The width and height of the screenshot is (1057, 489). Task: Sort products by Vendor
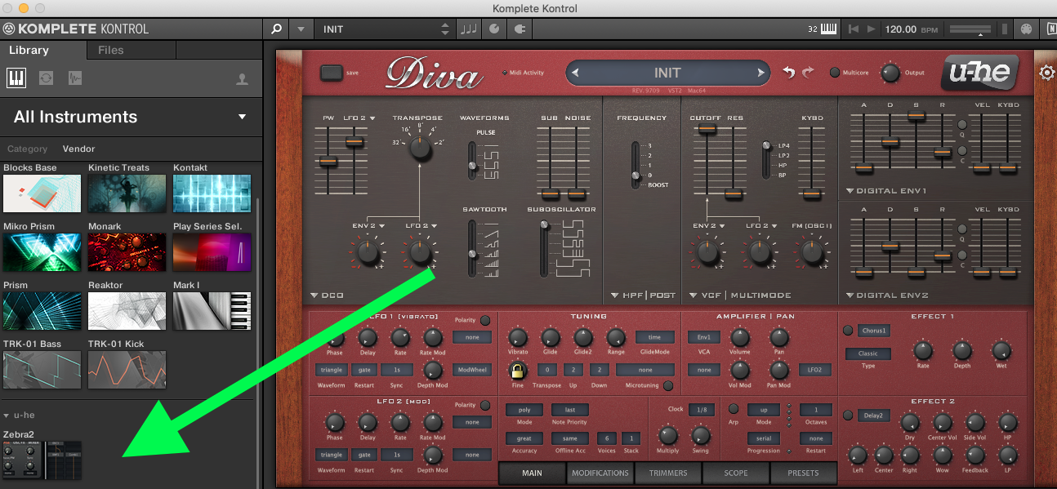(x=78, y=149)
